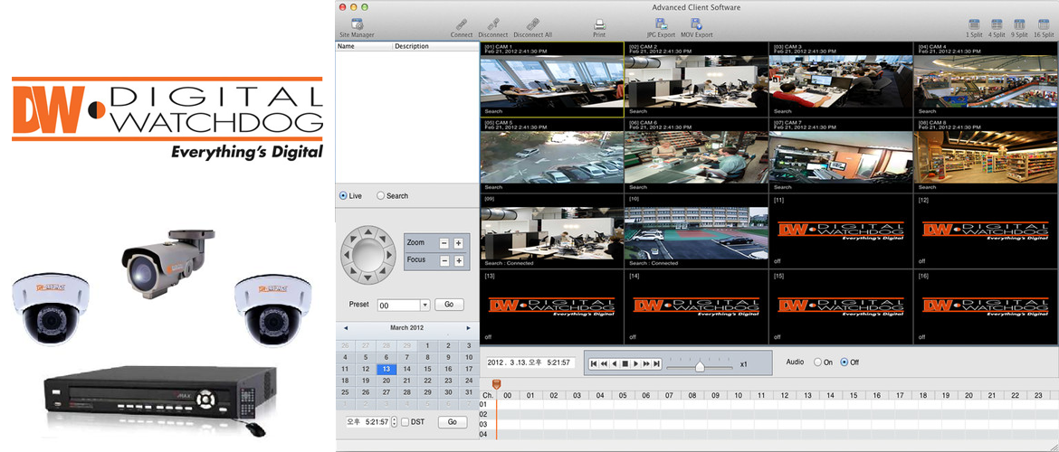The height and width of the screenshot is (452, 1059).
Task: Pan camera up with PTZ arrow
Action: click(x=367, y=233)
